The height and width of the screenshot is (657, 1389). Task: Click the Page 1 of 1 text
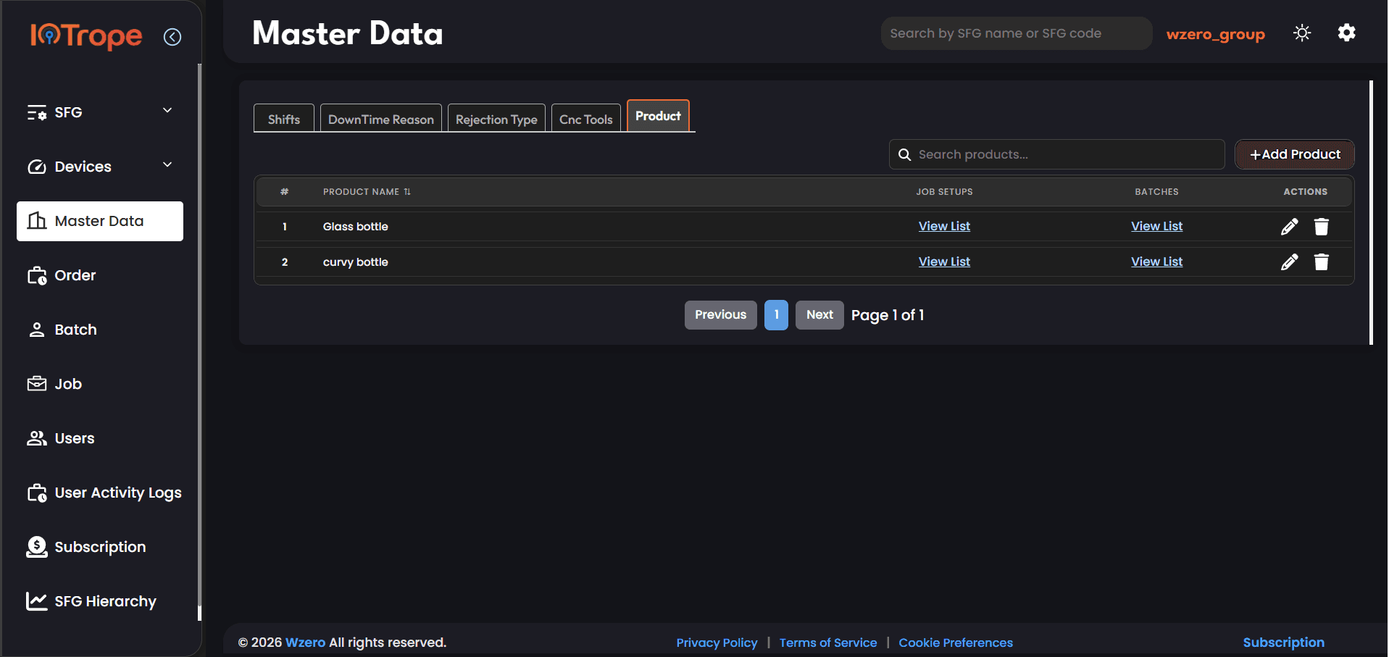(x=888, y=315)
